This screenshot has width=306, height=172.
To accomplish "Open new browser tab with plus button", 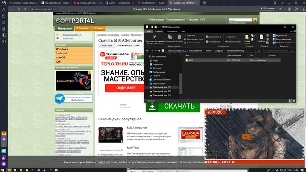I will tap(204, 3).
